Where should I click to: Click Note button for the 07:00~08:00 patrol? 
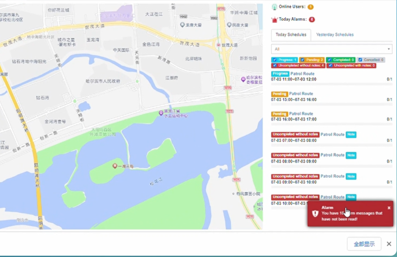point(351,135)
